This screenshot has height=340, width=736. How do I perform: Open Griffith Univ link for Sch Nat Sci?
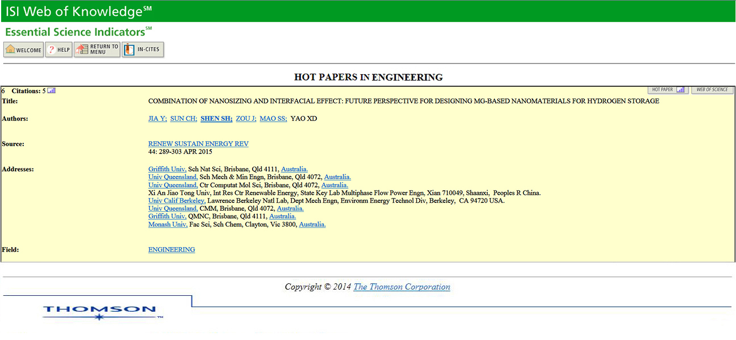(167, 169)
